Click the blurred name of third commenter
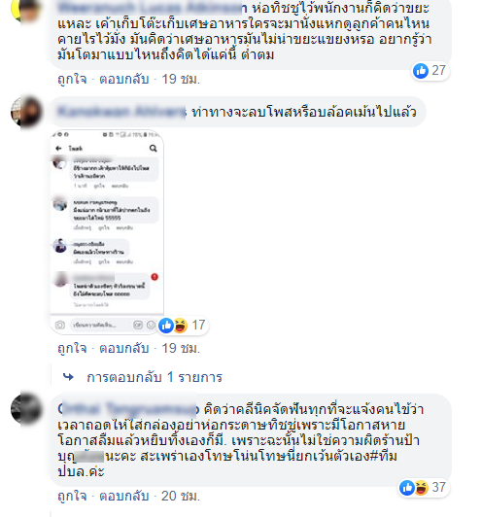 tap(128, 409)
